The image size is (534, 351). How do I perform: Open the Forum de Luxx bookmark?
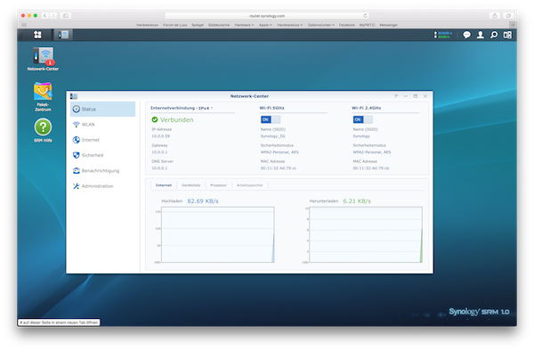click(174, 25)
